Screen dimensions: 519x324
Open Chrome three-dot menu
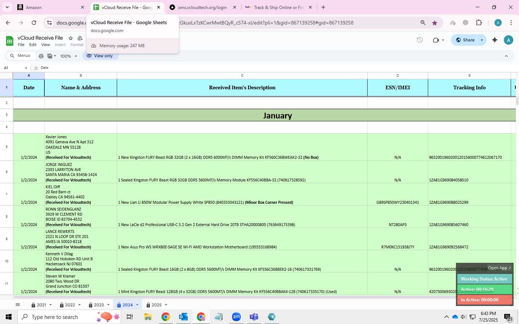[x=511, y=23]
